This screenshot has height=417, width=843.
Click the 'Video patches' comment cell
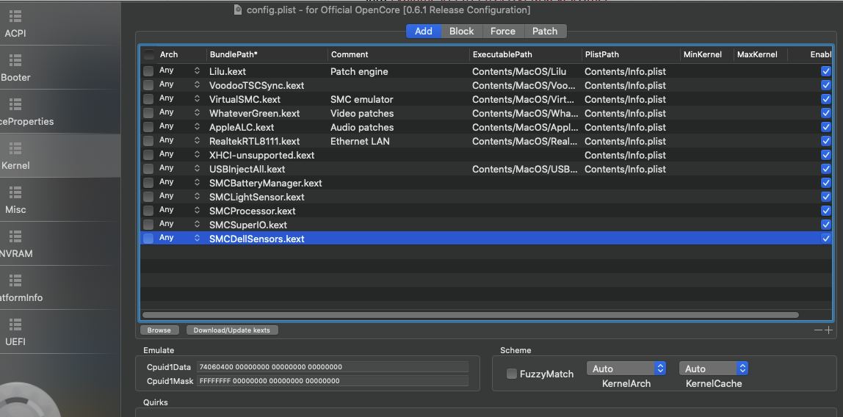[x=362, y=113]
